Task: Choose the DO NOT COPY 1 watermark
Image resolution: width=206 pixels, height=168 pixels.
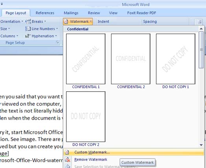Action: tap(176, 59)
